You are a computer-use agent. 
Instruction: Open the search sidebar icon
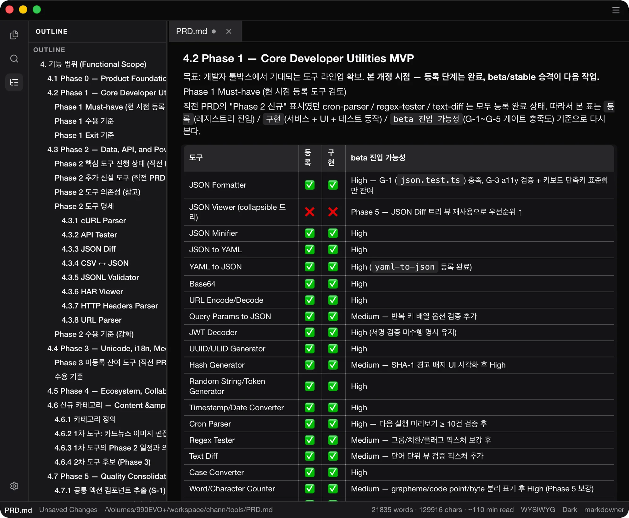click(x=14, y=58)
